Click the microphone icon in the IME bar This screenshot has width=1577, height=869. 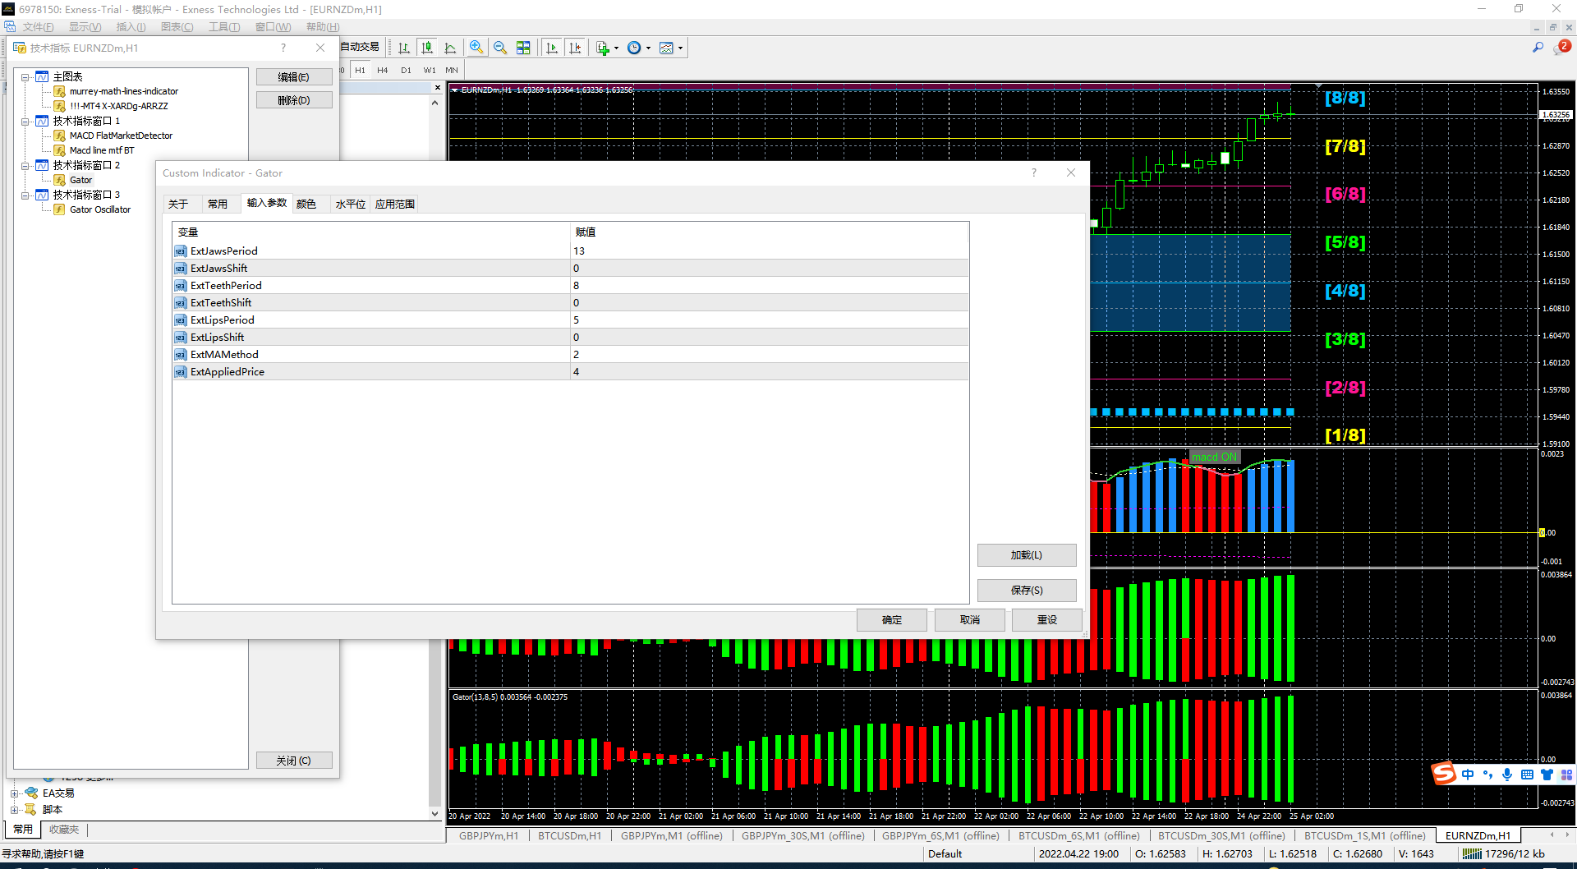[x=1506, y=775]
